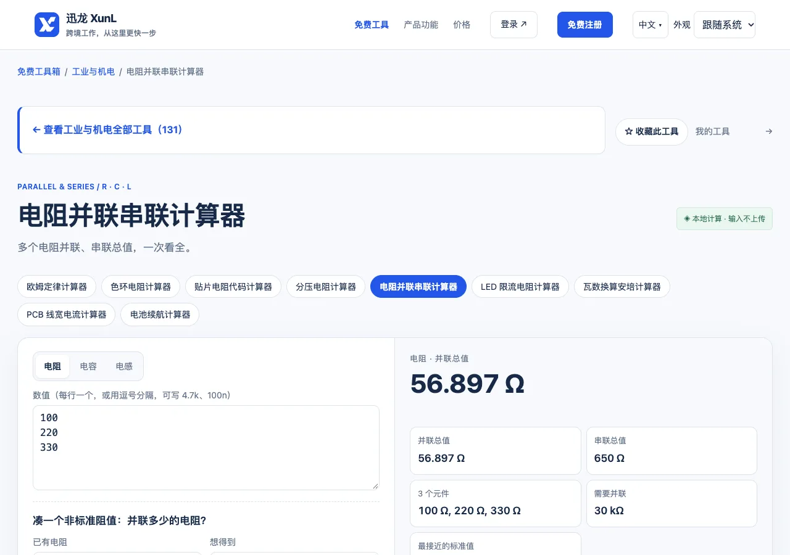The height and width of the screenshot is (555, 790).
Task: Select the 欧姆定律计算器 chip
Action: tap(57, 287)
